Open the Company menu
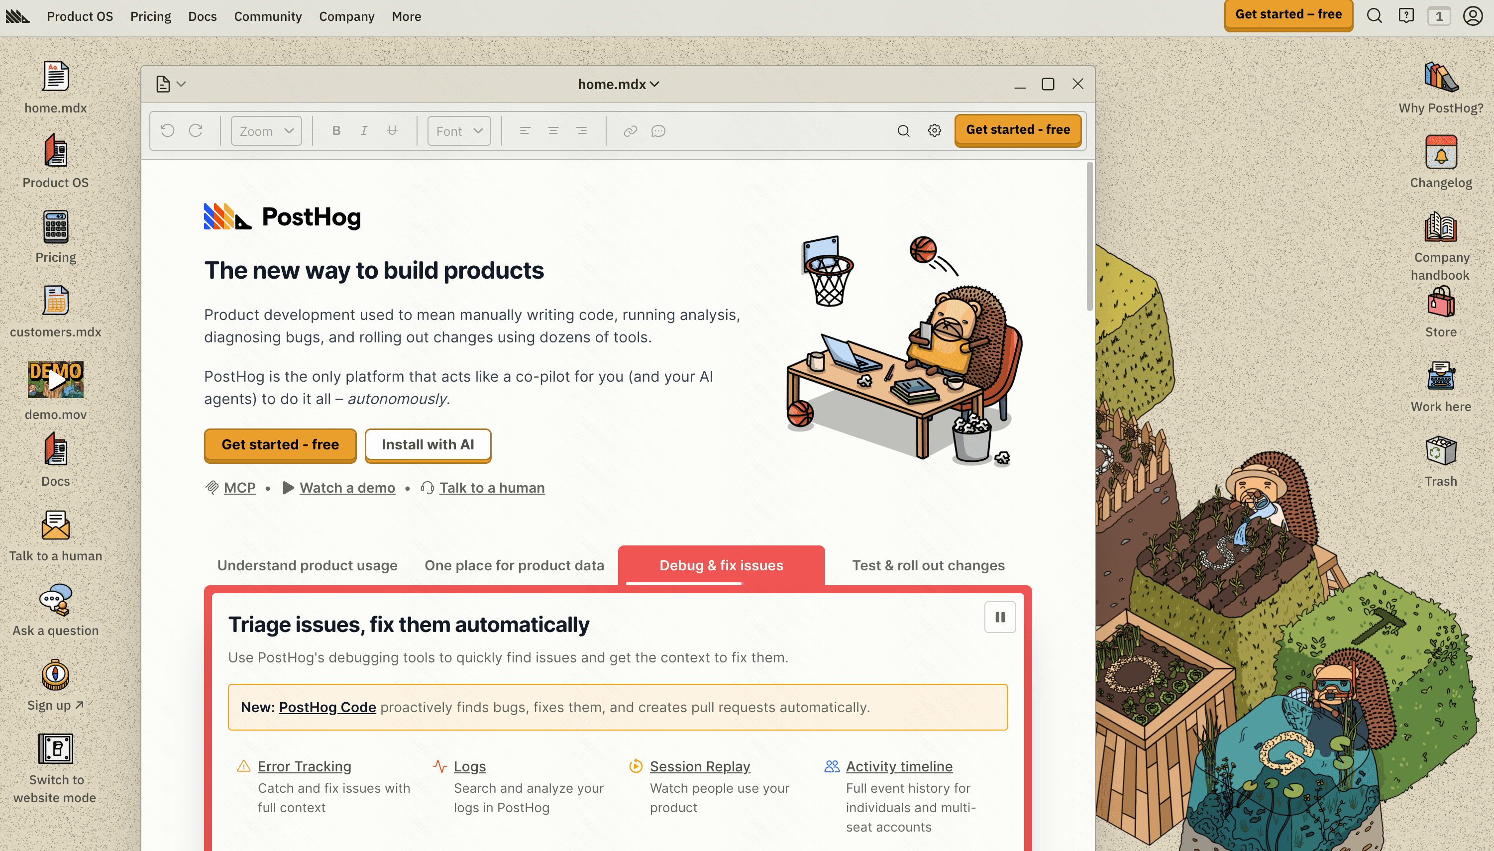 tap(346, 16)
